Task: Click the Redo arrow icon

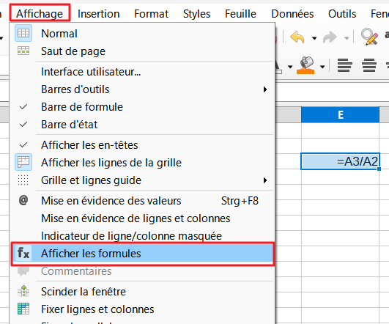Action: pos(330,37)
